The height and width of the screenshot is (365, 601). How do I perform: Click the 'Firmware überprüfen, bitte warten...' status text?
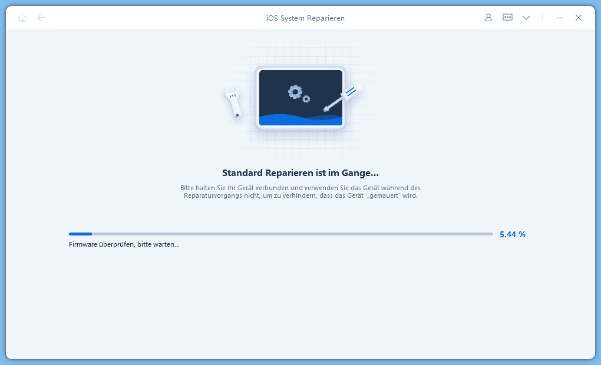click(x=124, y=244)
